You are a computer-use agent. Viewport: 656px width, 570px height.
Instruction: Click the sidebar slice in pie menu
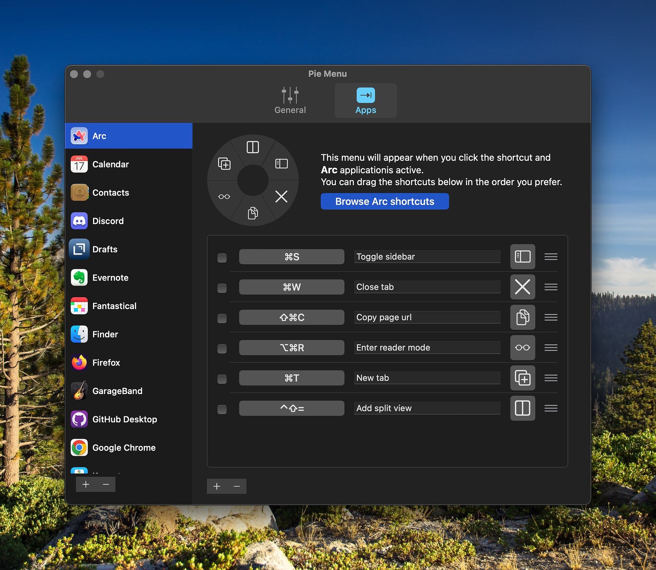tap(282, 164)
